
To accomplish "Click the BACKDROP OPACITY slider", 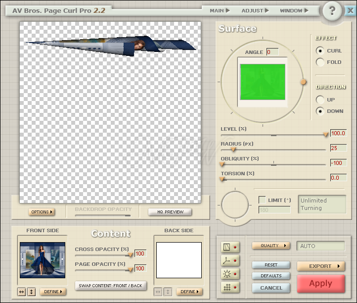I will click(x=103, y=215).
